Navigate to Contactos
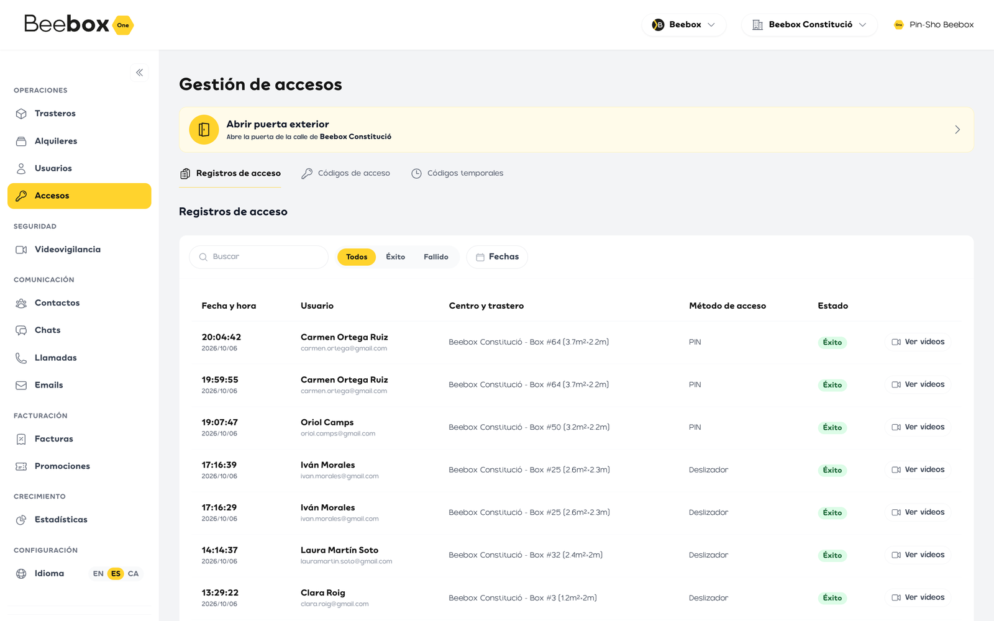994x621 pixels. 79,303
